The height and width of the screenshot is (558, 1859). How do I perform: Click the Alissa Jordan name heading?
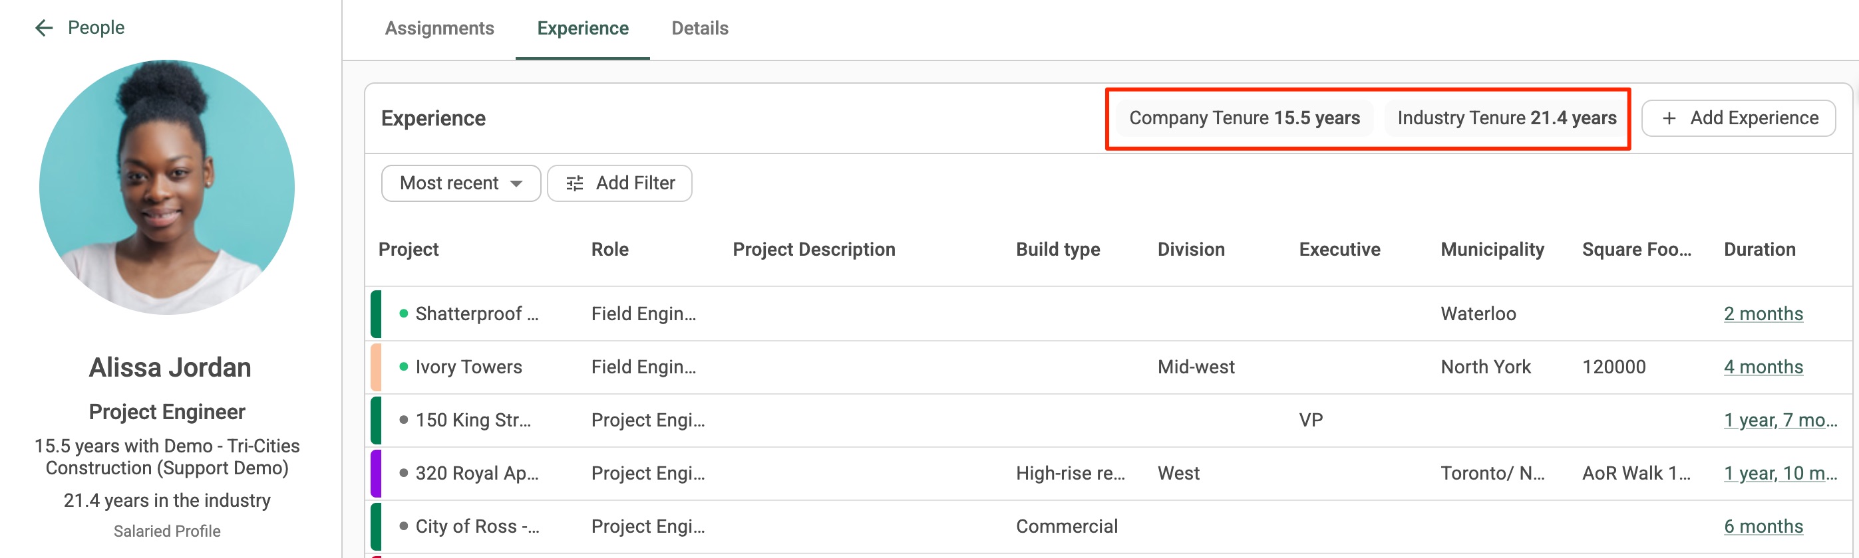click(x=170, y=367)
